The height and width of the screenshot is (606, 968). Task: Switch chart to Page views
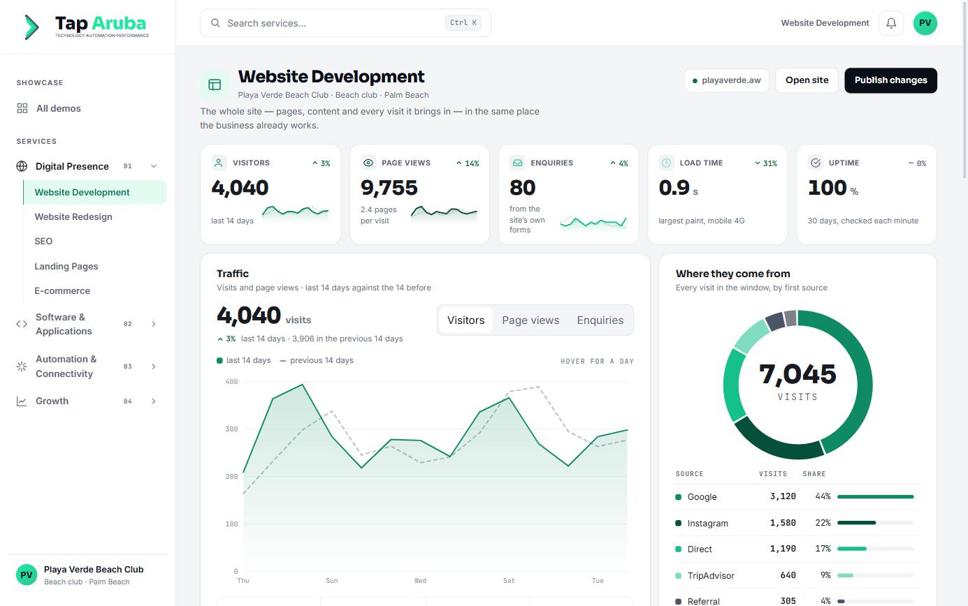click(x=530, y=320)
